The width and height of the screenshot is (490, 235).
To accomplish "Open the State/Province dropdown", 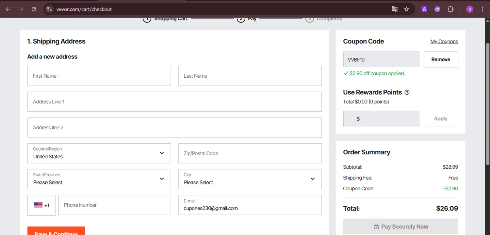I will coord(99,179).
